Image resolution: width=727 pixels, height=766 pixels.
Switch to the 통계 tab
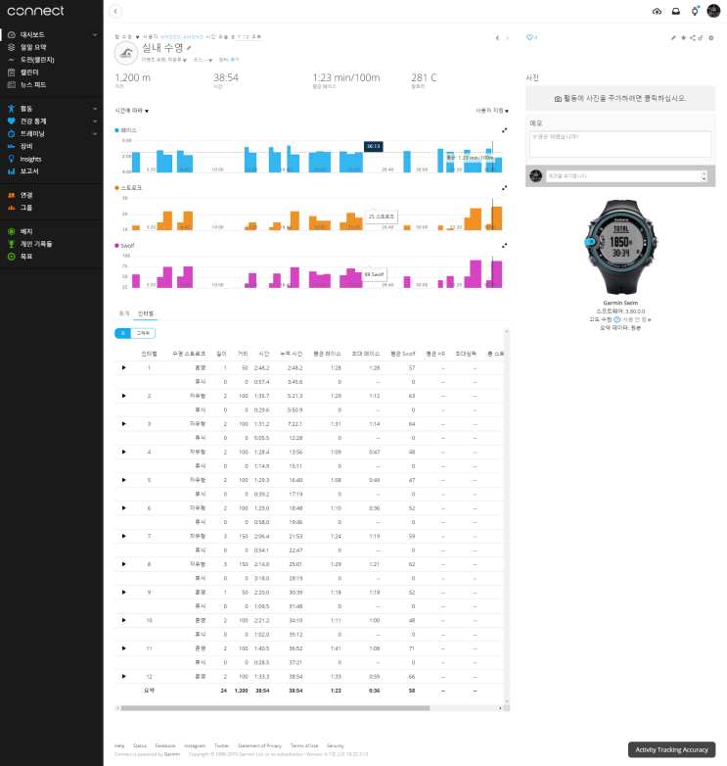(124, 313)
